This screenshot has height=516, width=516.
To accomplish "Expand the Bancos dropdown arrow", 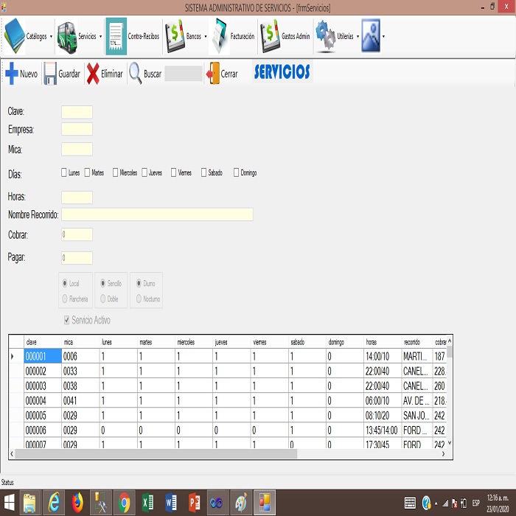I will click(x=206, y=36).
